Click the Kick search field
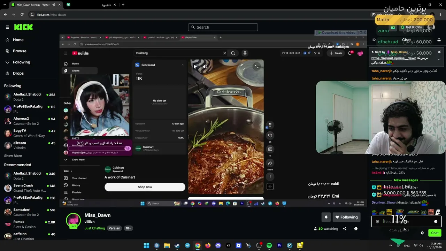446x251 pixels. coord(223,27)
